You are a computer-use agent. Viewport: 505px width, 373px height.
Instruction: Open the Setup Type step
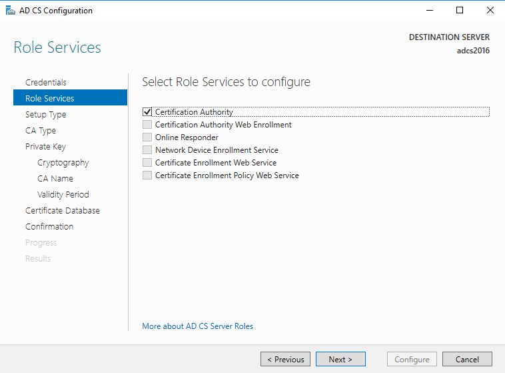click(x=46, y=115)
